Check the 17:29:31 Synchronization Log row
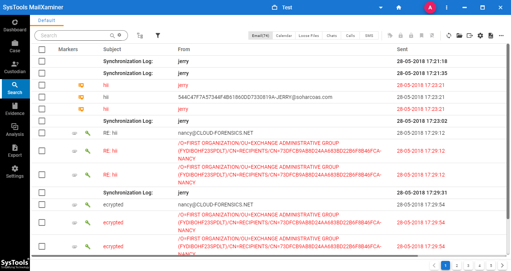 pyautogui.click(x=42, y=193)
